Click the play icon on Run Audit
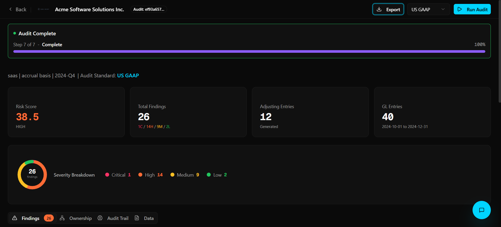The height and width of the screenshot is (227, 501). coord(460,9)
